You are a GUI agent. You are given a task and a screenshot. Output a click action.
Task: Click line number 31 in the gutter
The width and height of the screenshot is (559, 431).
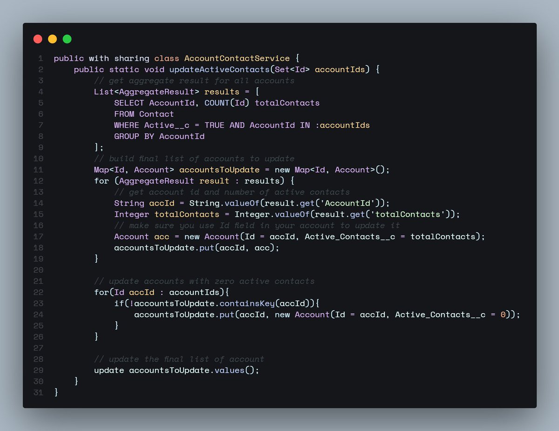(x=38, y=393)
